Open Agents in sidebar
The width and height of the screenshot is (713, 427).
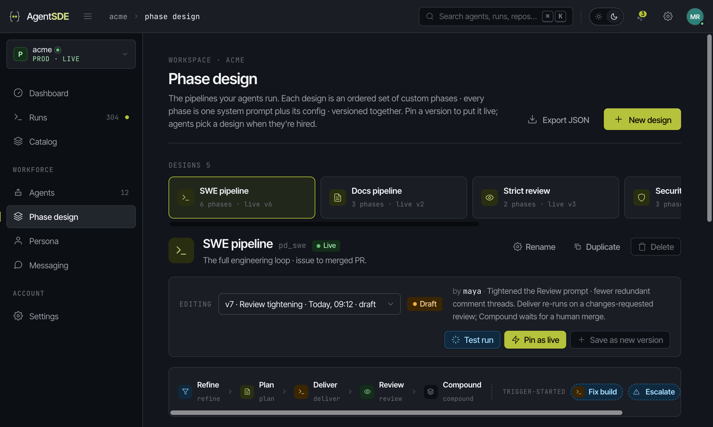click(x=71, y=192)
